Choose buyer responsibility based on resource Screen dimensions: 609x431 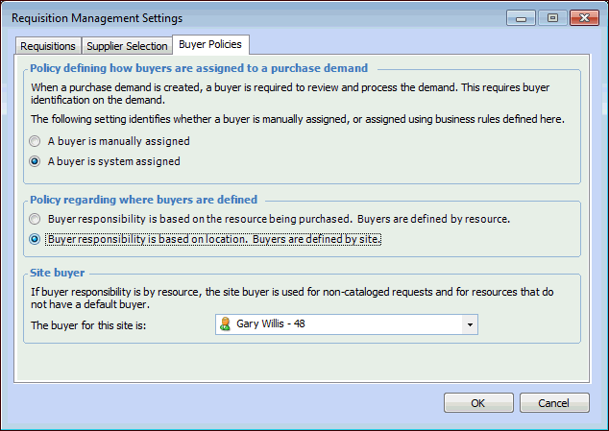tap(36, 219)
